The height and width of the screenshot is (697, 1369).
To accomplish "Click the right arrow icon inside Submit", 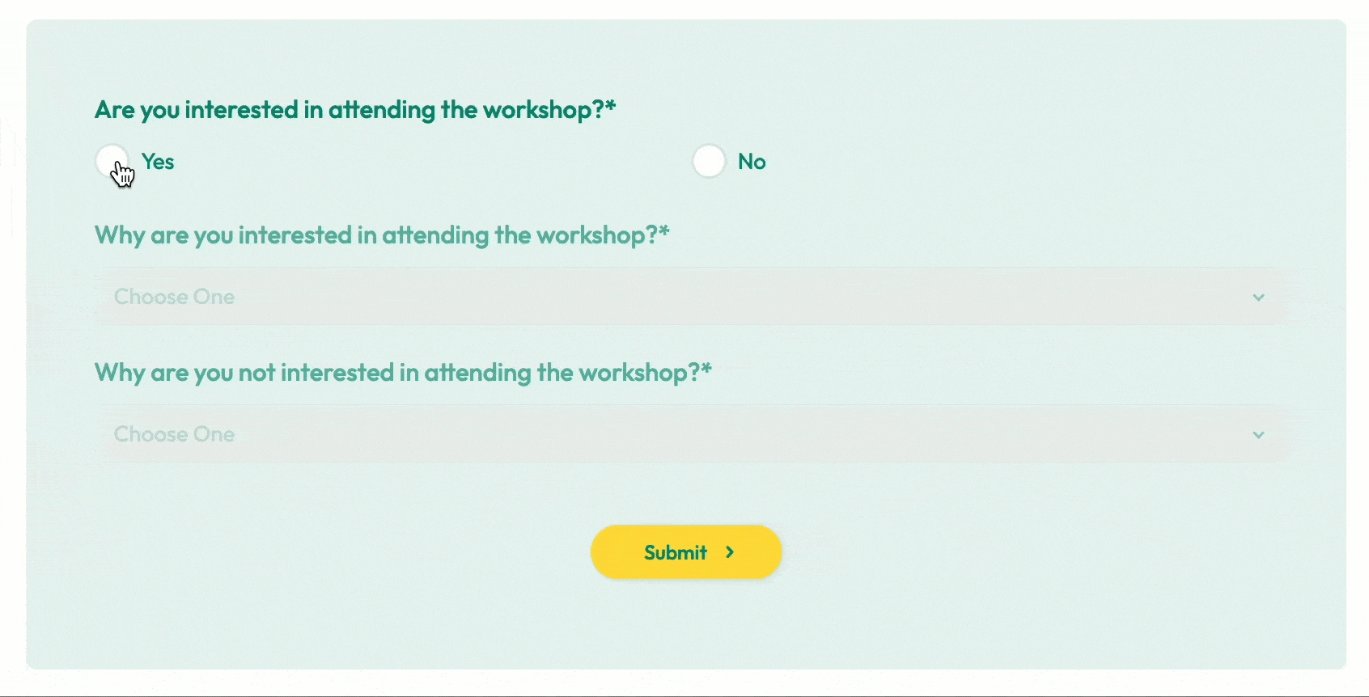I will (x=730, y=552).
